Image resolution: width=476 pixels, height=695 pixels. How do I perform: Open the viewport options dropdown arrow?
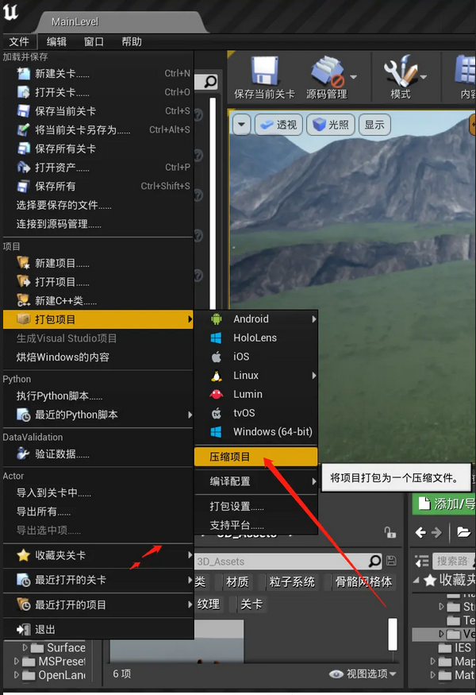(241, 125)
